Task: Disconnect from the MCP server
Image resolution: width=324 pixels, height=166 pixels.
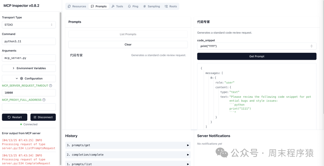Action: [x=43, y=117]
